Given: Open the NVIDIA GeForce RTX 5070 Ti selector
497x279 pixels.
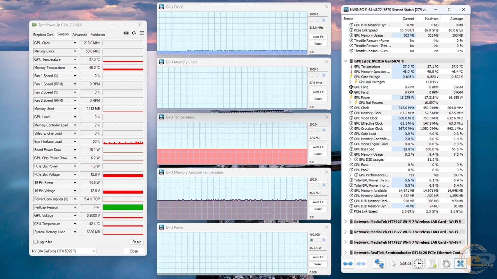Looking at the screenshot, I should [x=63, y=251].
